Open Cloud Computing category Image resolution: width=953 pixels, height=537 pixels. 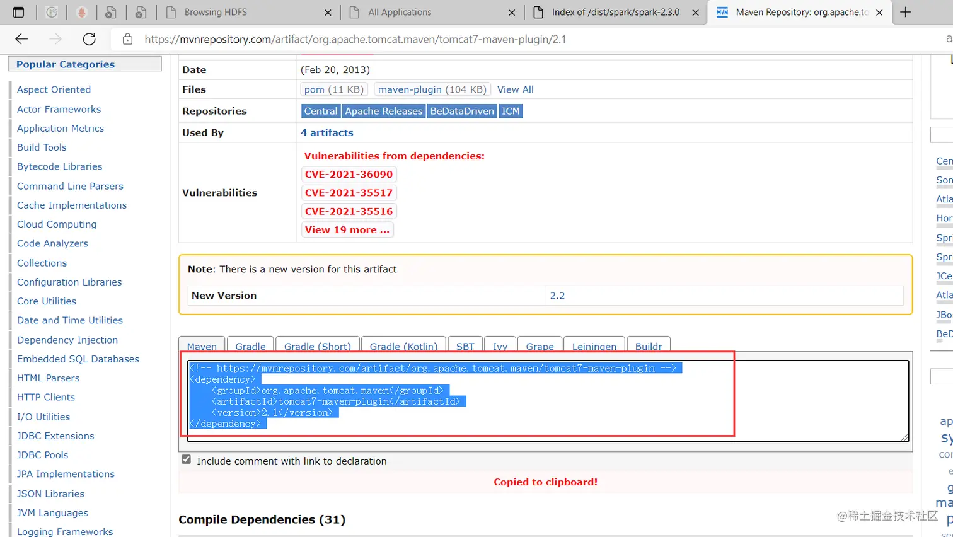(57, 224)
